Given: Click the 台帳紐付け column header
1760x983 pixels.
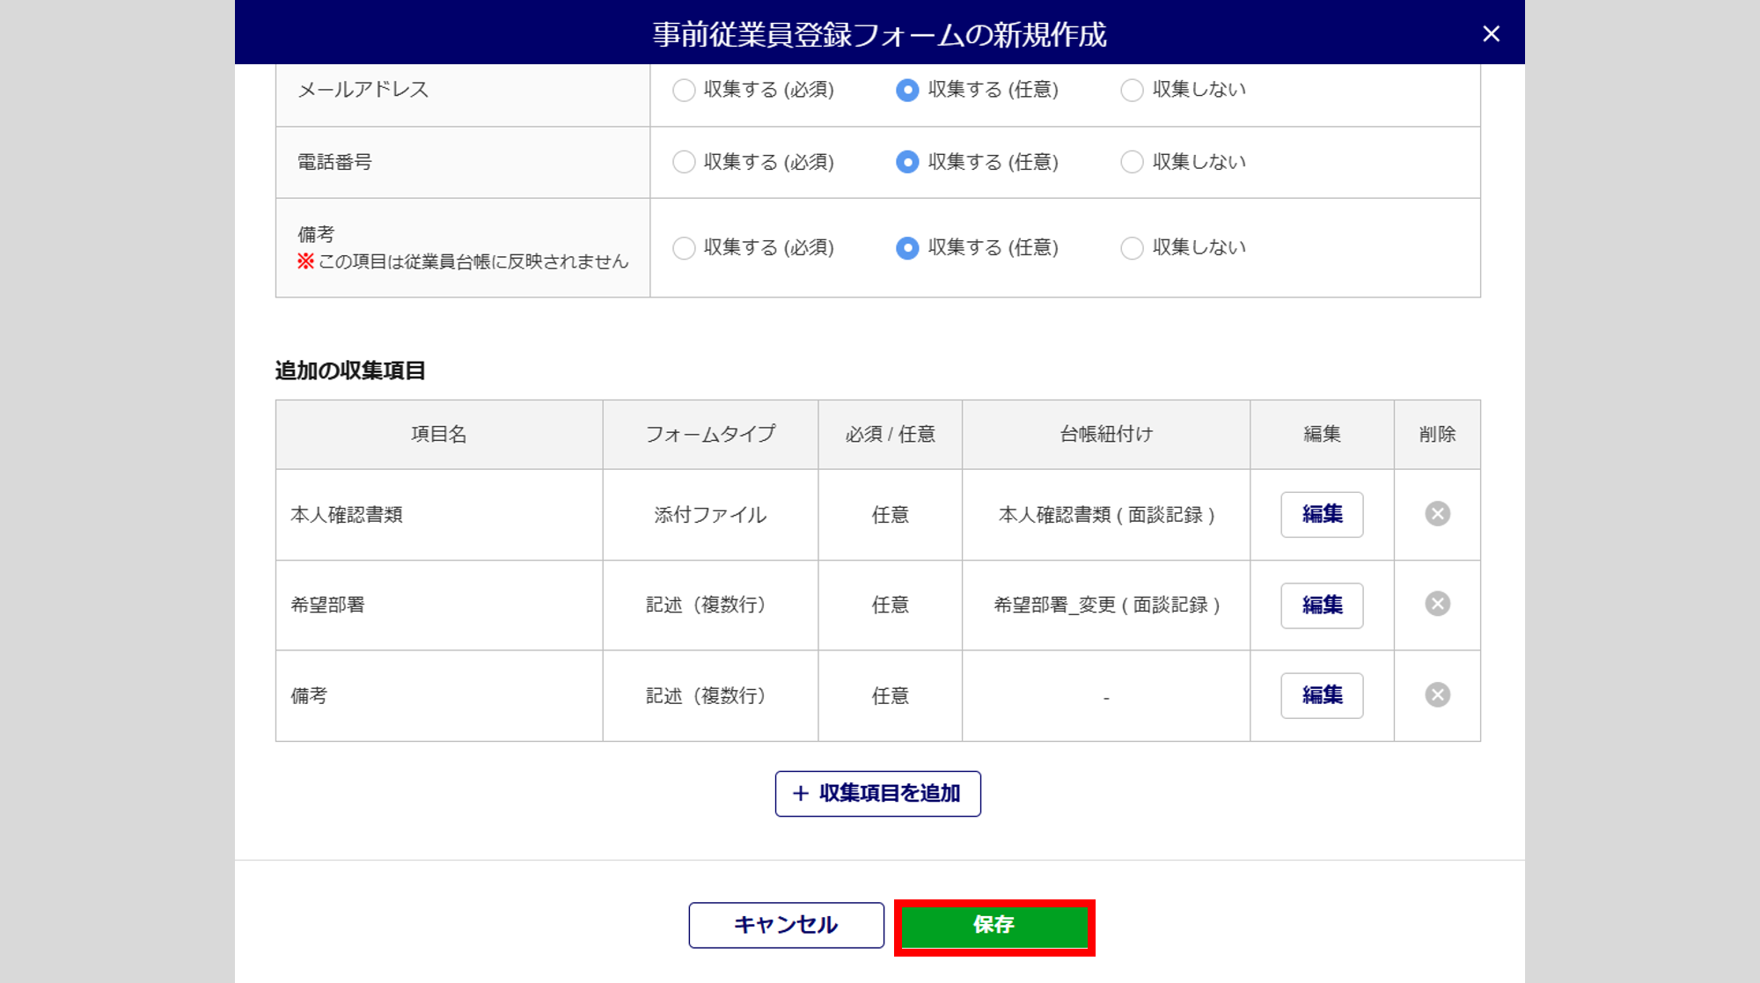Looking at the screenshot, I should 1106,434.
